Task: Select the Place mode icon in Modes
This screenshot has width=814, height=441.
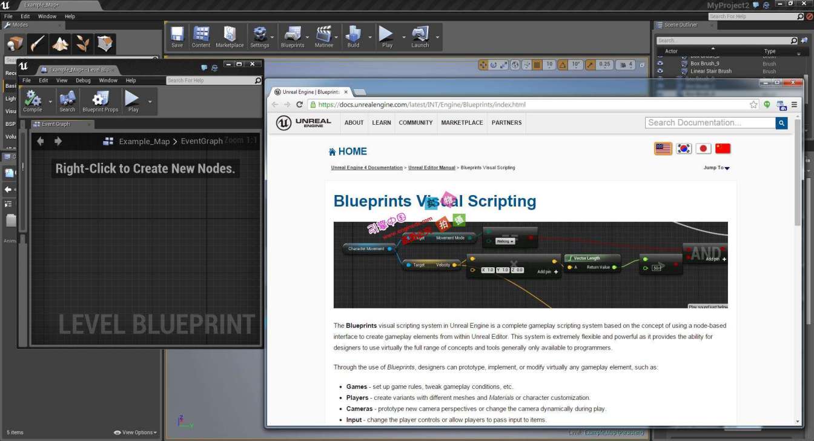Action: pos(15,44)
